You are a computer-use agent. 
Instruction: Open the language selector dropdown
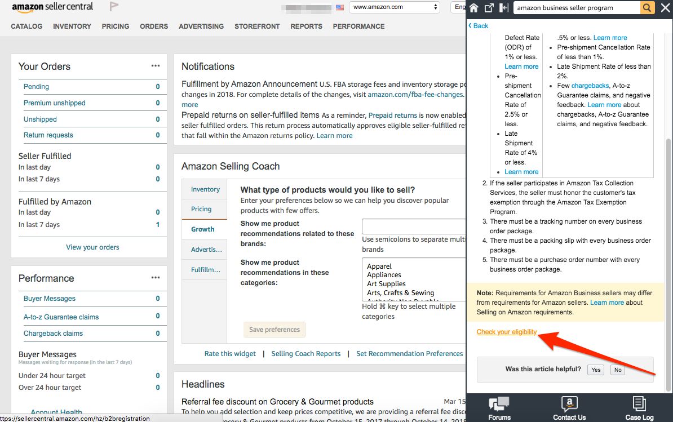pyautogui.click(x=458, y=7)
